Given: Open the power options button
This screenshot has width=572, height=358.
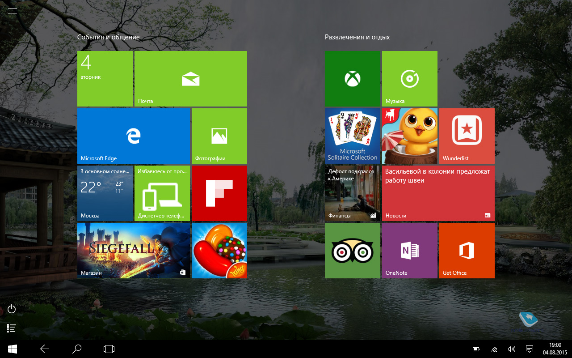Looking at the screenshot, I should point(12,309).
